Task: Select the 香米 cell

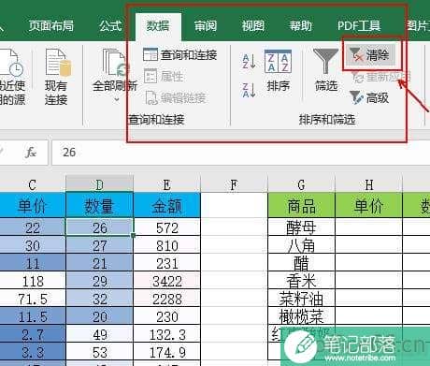Action: (301, 281)
